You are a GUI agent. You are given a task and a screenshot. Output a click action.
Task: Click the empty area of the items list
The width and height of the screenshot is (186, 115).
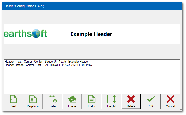[91, 80]
